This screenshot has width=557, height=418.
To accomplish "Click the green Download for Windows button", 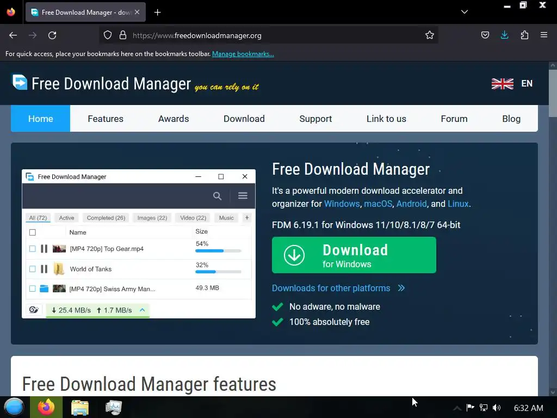I will click(x=354, y=255).
